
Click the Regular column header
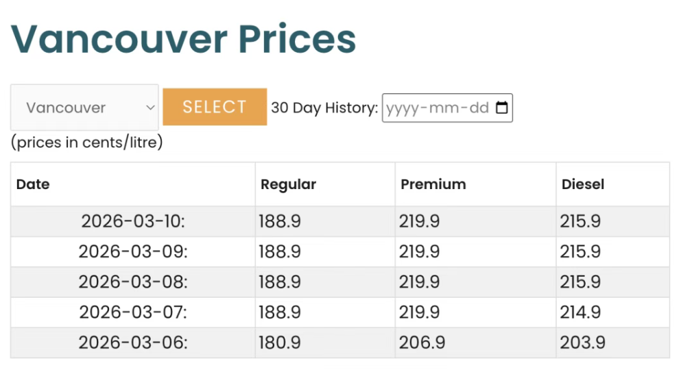tap(288, 184)
